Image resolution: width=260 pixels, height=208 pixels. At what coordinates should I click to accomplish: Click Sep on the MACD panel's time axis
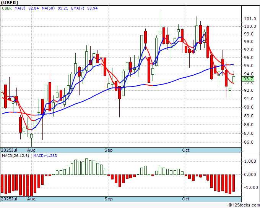[109, 199]
